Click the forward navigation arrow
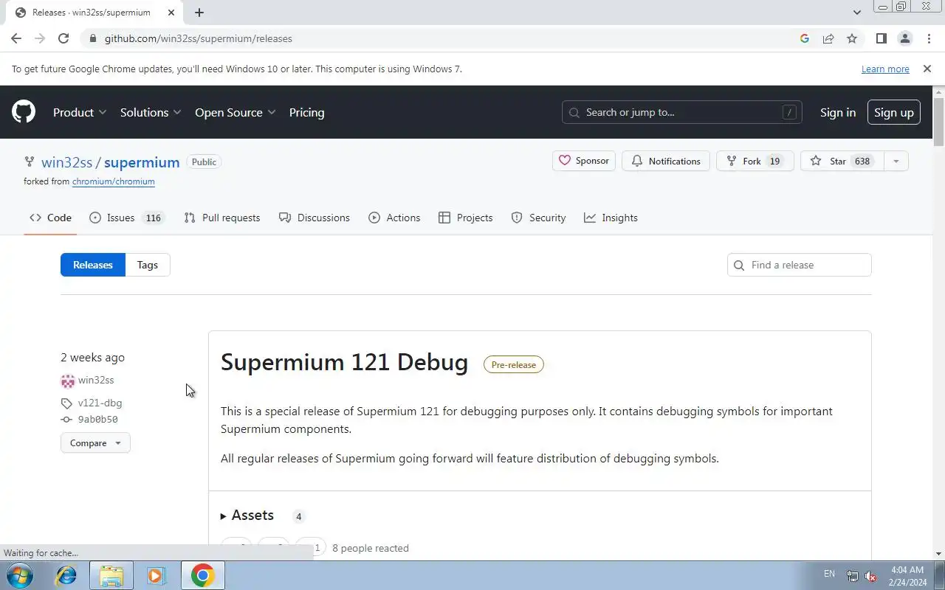Screen dimensions: 945x590 tap(40, 38)
